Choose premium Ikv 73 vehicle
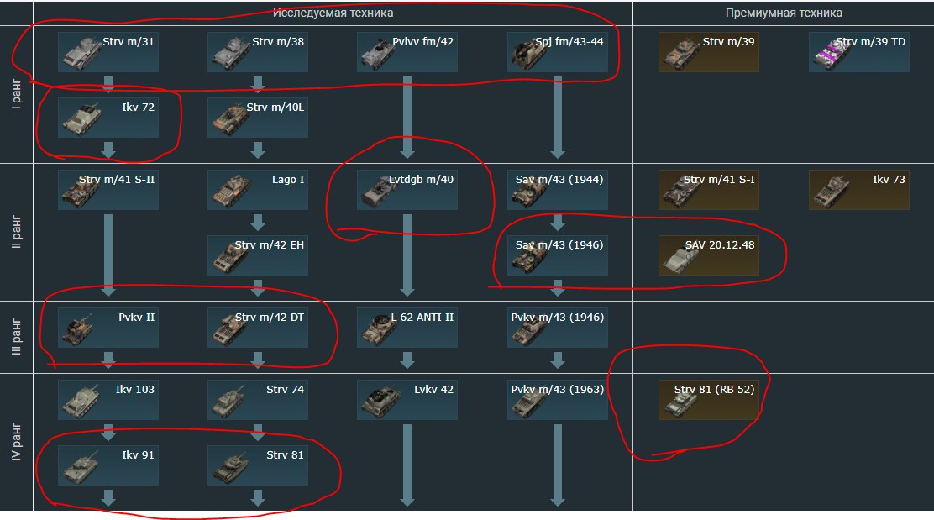The image size is (934, 520). 859,190
